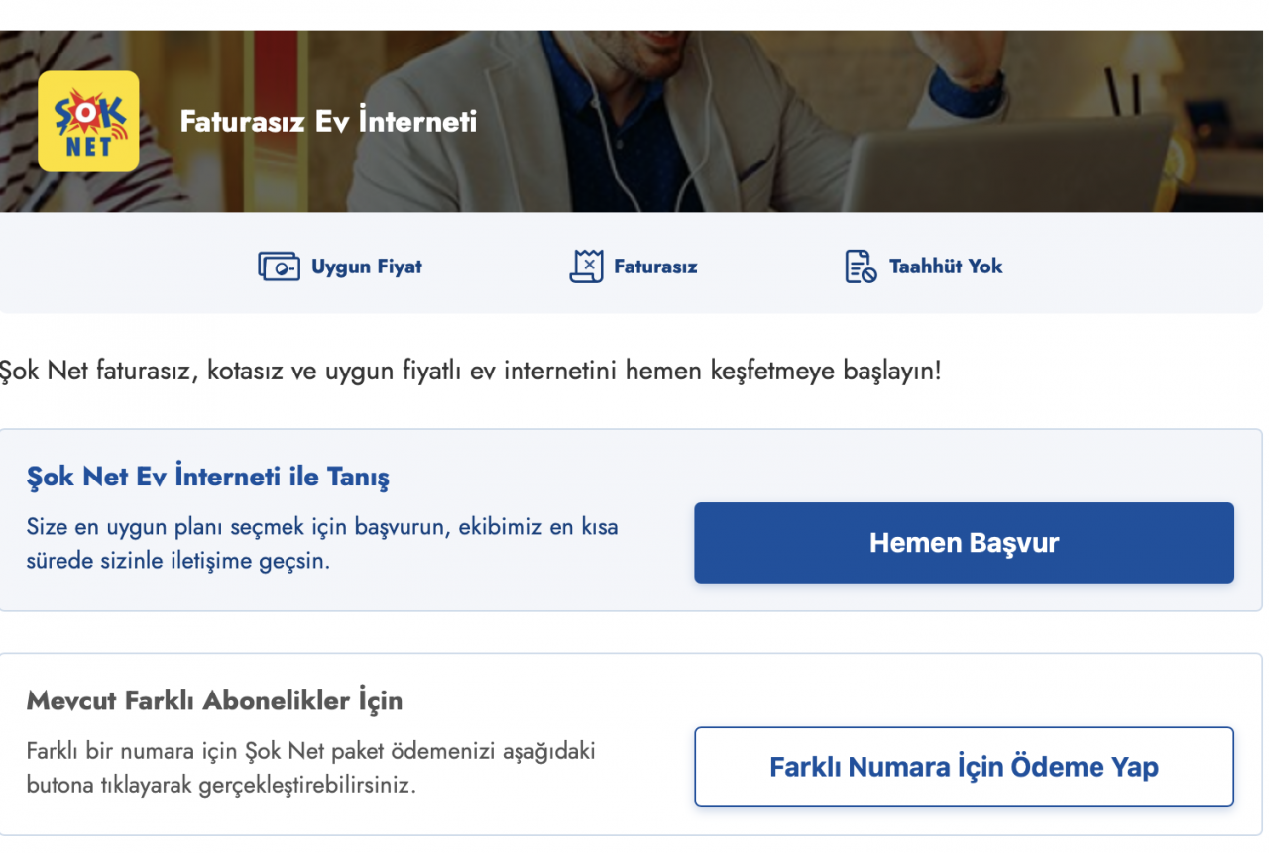
Task: Click the Uygun Fiyat label
Action: point(367,267)
